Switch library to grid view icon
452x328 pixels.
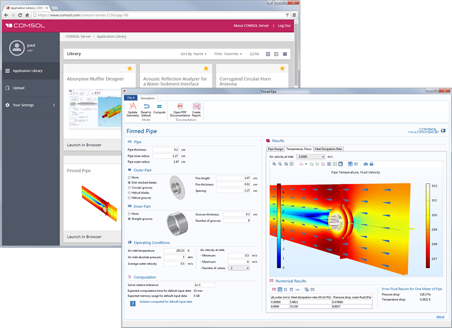tap(268, 54)
